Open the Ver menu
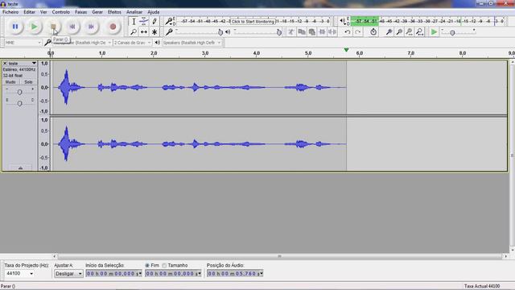 (43, 12)
